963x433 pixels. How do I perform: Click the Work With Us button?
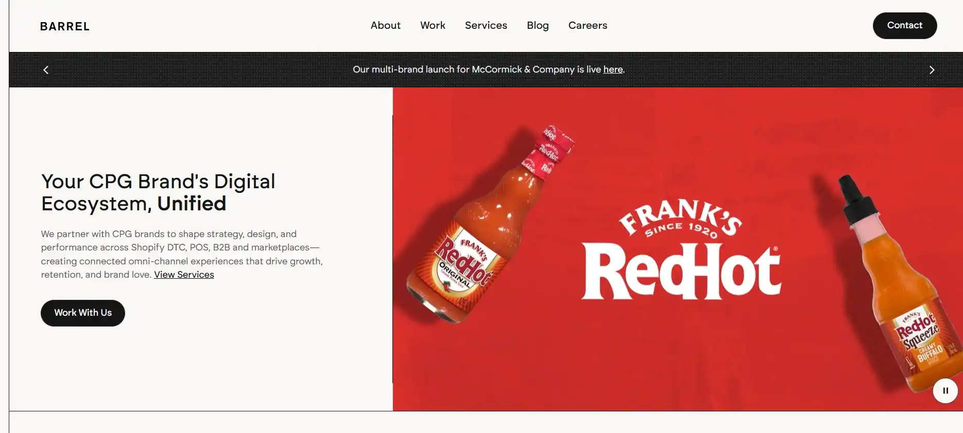coord(83,313)
